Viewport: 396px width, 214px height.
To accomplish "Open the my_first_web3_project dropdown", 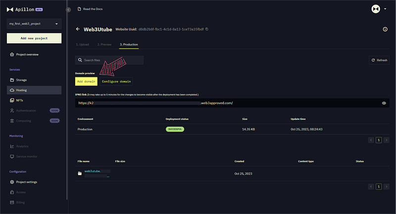I will [x=34, y=24].
